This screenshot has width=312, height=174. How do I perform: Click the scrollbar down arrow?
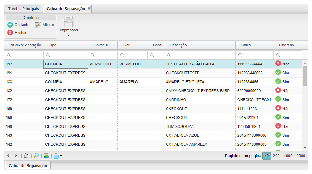click(305, 148)
